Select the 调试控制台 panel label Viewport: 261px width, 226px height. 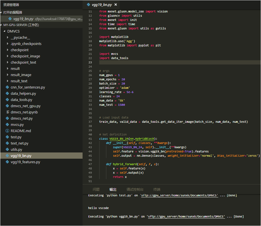[135, 189]
